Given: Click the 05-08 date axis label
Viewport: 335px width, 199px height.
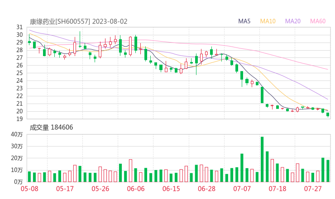Looking at the screenshot, I should 29,189.
